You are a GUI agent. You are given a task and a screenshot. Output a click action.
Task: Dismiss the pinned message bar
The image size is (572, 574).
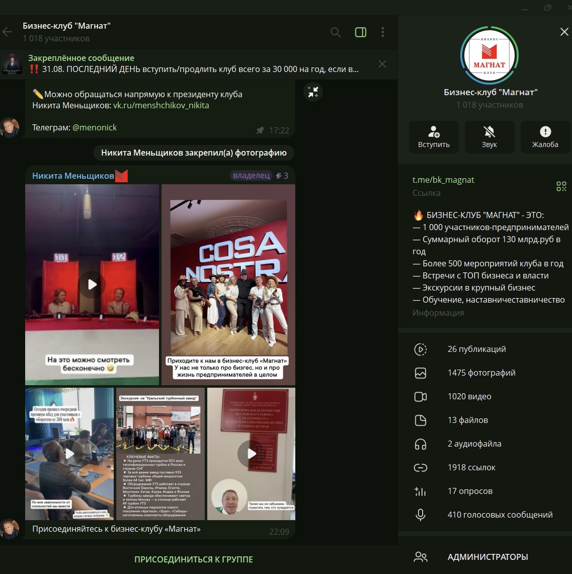[382, 64]
